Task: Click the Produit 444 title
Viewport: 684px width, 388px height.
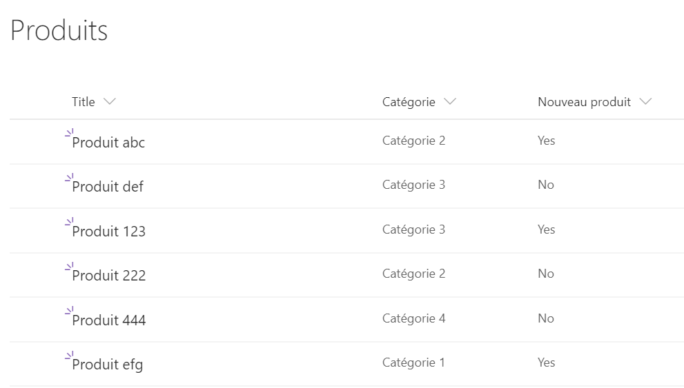Action: [x=109, y=320]
